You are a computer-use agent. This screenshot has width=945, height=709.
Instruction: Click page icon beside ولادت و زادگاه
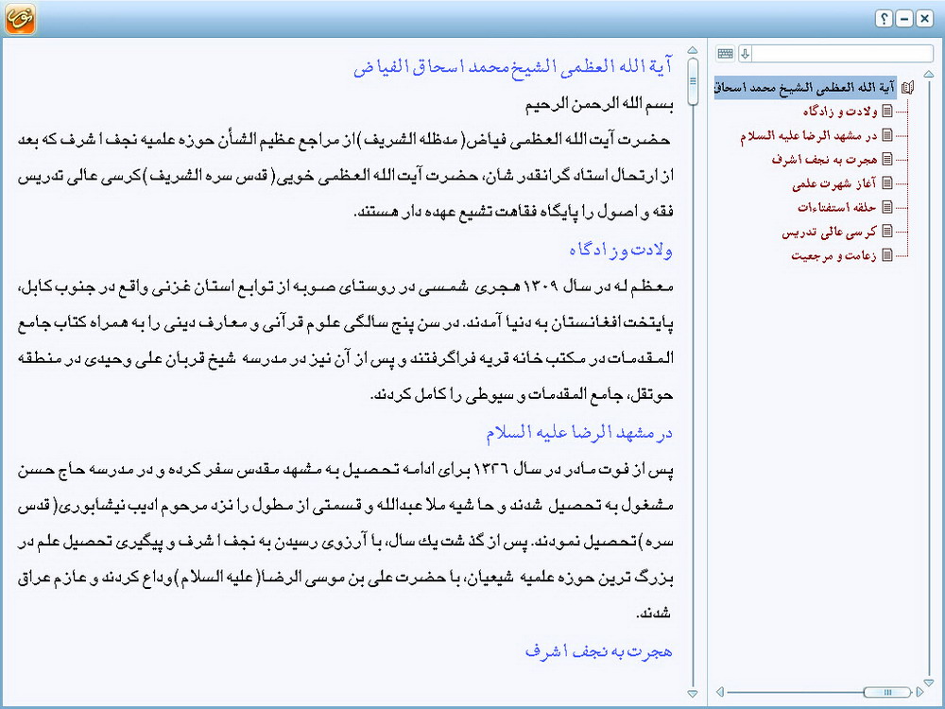coord(887,111)
